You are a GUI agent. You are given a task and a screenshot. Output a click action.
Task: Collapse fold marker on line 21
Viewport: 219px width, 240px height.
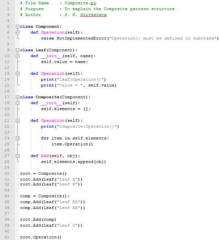click(x=17, y=120)
